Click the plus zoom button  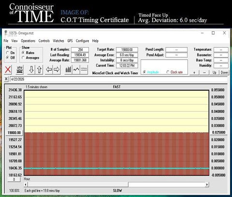194,72
